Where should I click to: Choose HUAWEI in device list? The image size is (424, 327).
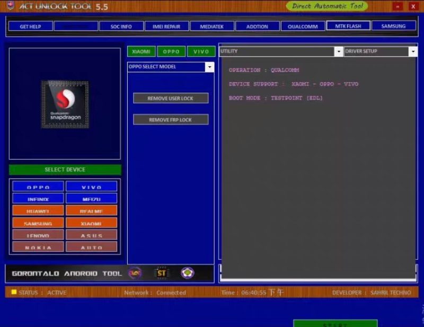38,210
